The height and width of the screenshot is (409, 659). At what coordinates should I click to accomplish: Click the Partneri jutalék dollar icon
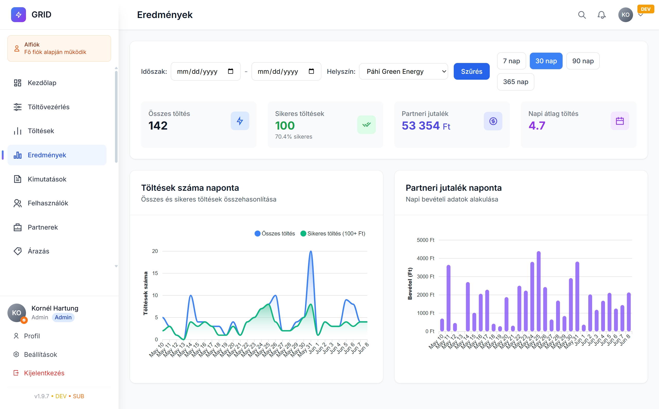(493, 121)
